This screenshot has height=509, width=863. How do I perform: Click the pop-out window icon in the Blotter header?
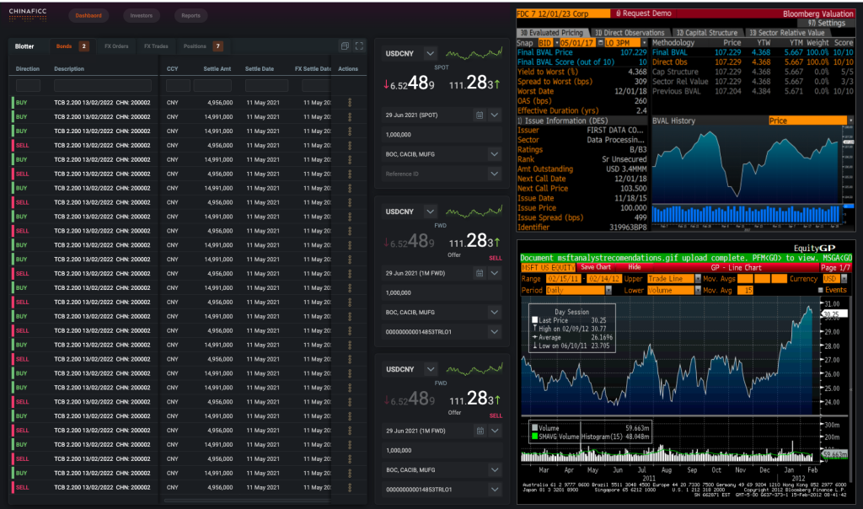pyautogui.click(x=345, y=46)
